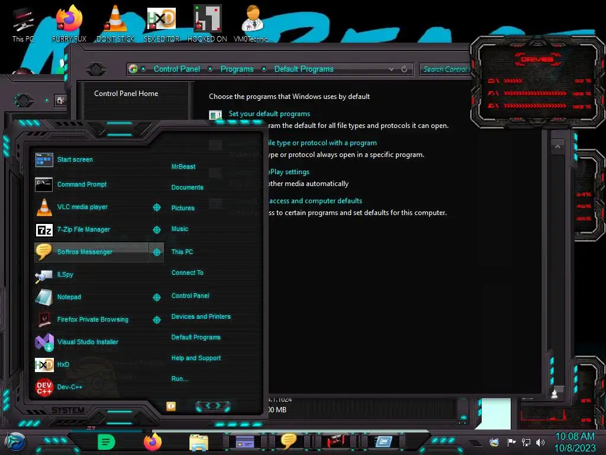This screenshot has width=606, height=455.
Task: Click the volume speaker tray icon
Action: 540,442
